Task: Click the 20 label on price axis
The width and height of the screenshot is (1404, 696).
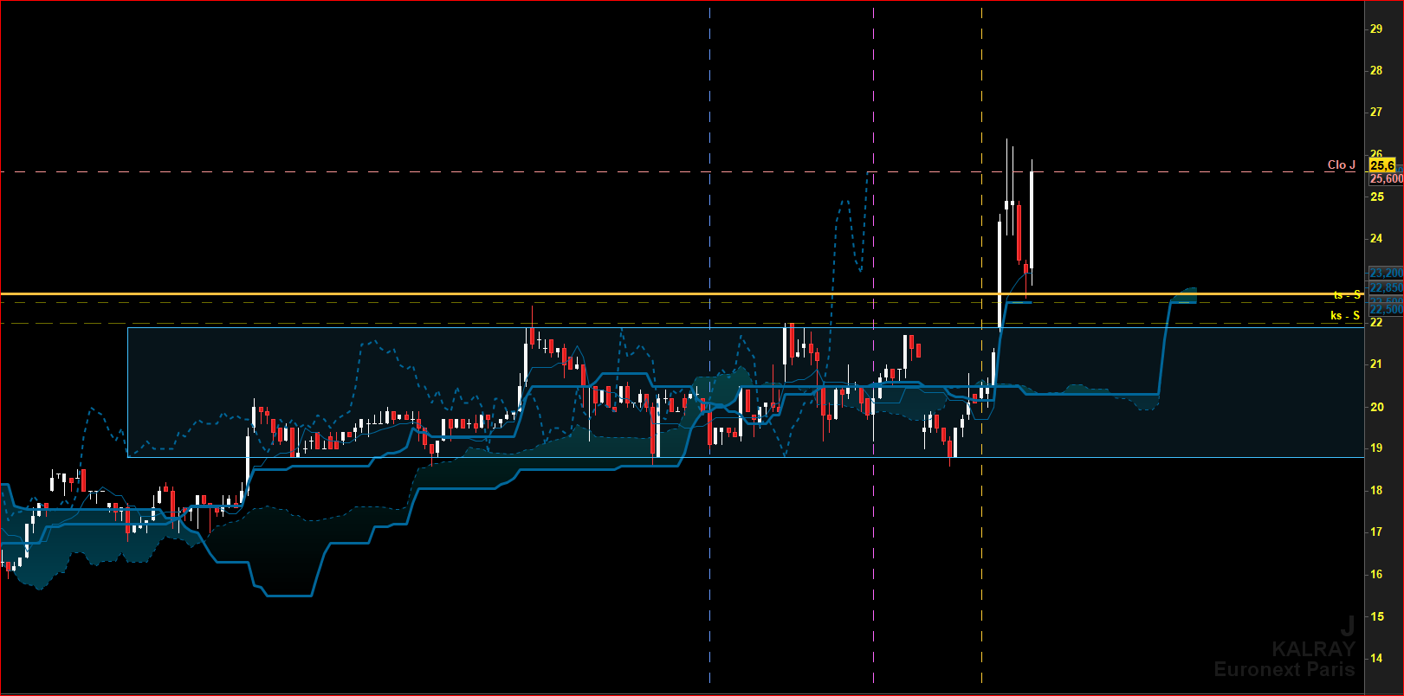Action: tap(1376, 407)
